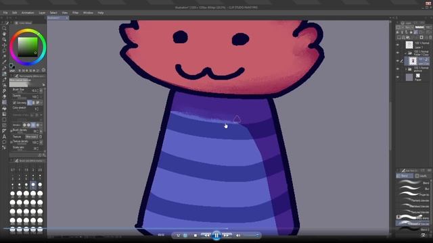This screenshot has width=433, height=243.
Task: Toggle visibility of the selected character layer
Action: (398, 61)
